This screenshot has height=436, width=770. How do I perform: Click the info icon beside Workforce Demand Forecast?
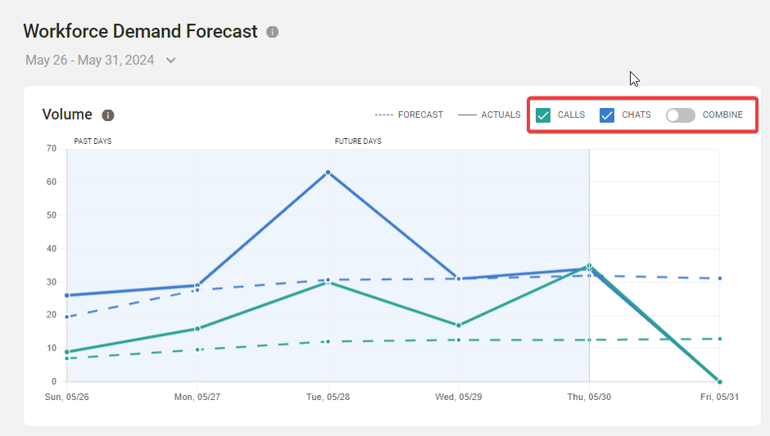point(273,32)
